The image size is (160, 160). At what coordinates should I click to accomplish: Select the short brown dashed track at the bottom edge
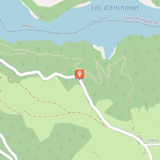pyautogui.click(x=97, y=155)
